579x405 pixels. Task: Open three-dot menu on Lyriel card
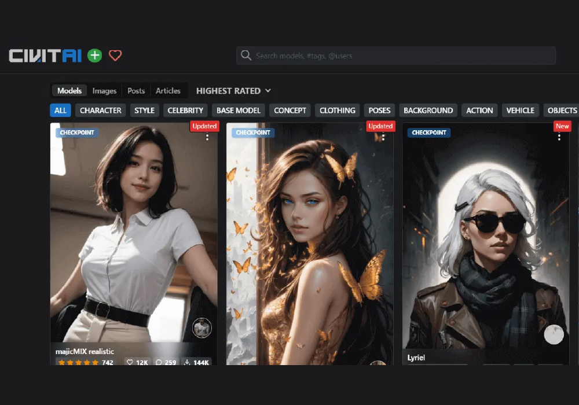pos(559,137)
